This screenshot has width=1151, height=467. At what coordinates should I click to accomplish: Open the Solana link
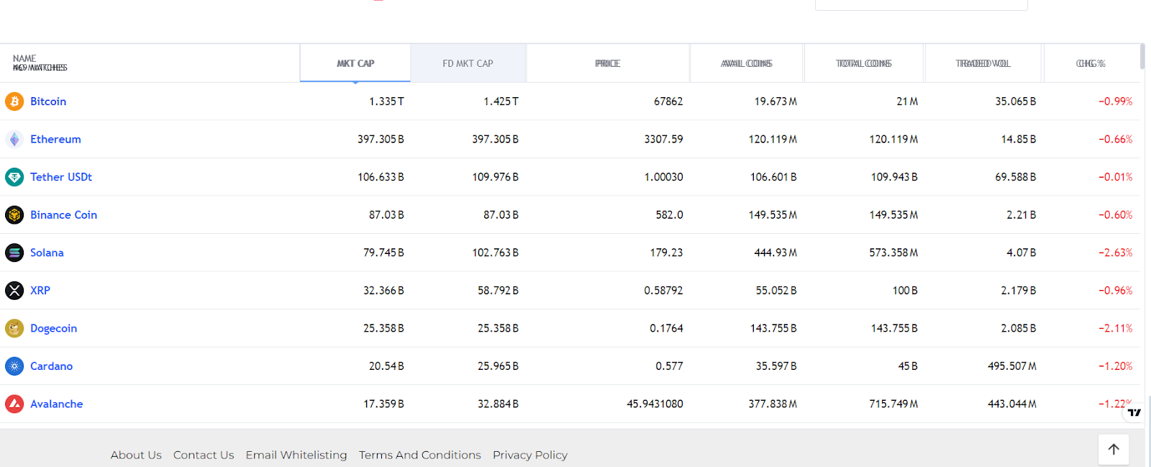click(x=47, y=253)
